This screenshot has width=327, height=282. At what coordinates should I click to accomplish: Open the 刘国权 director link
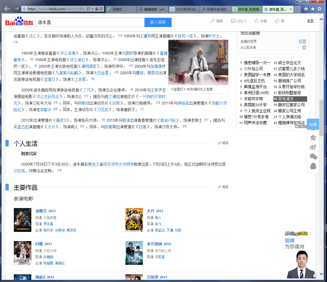127,53
